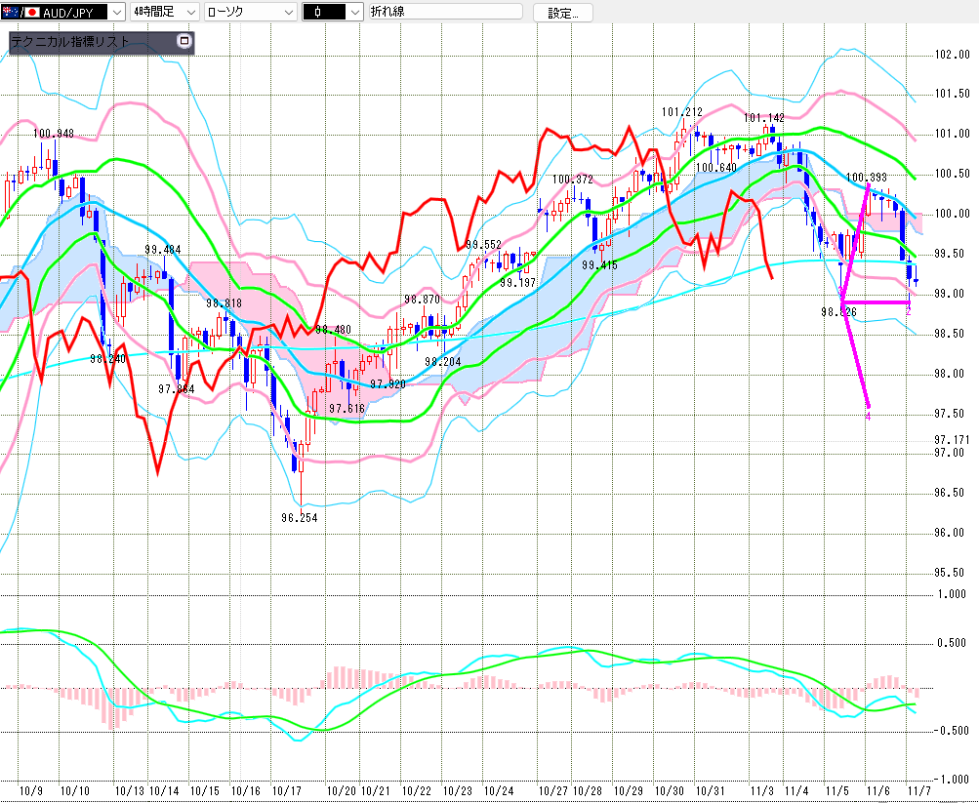979x803 pixels.
Task: Open the ローソク chart type dropdown
Action: [251, 12]
